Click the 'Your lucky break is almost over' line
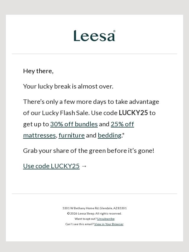The width and height of the screenshot is (189, 252). [68, 86]
